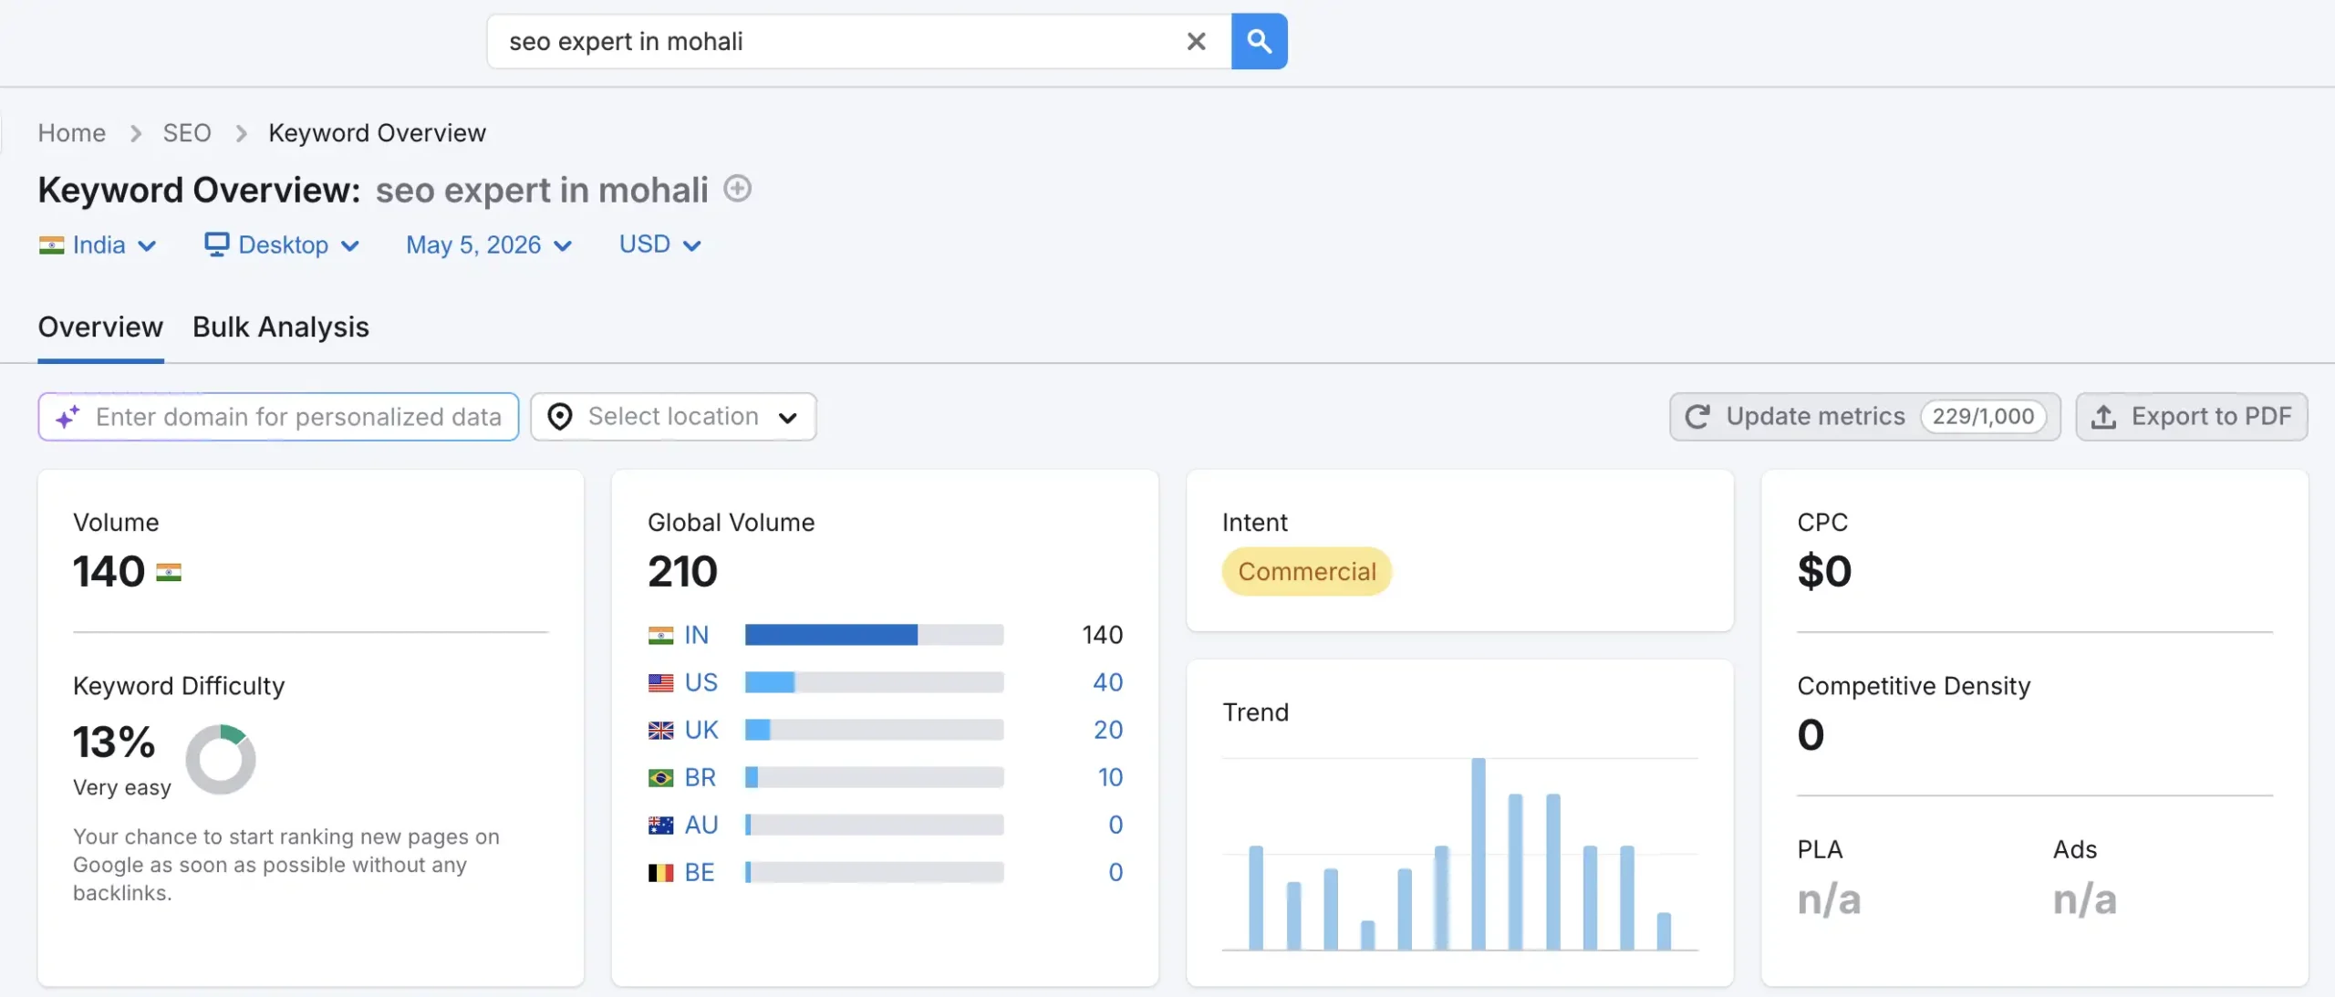Screen dimensions: 2335x997
Task: Open SEO breadcrumb link
Action: pos(187,133)
